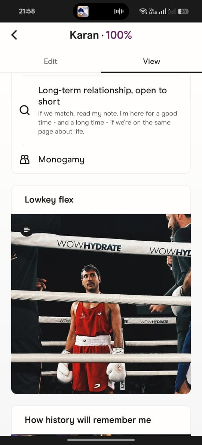This screenshot has height=445, width=202.
Task: Switch to the Edit tab
Action: coord(50,61)
